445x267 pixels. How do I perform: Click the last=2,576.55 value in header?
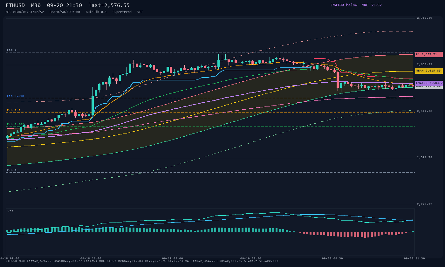[x=109, y=5]
